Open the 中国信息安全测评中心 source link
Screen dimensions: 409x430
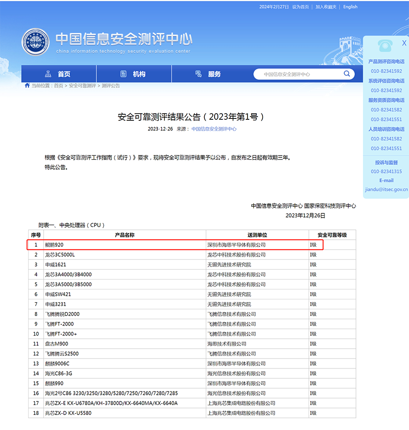coord(214,129)
